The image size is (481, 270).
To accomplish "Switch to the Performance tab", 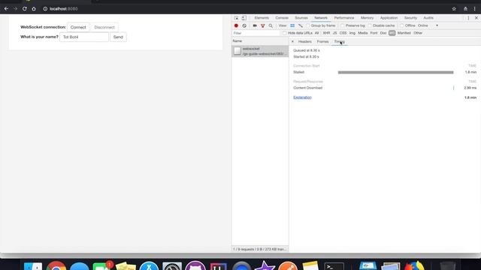I will tap(344, 18).
